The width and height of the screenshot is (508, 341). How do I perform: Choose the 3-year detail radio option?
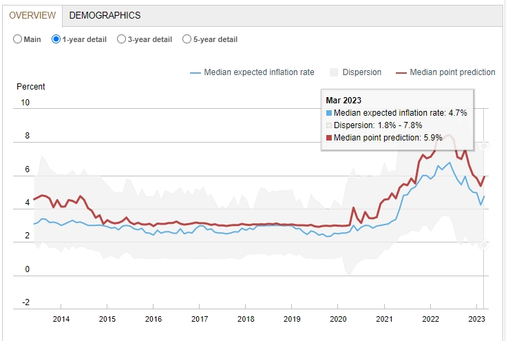[x=121, y=39]
